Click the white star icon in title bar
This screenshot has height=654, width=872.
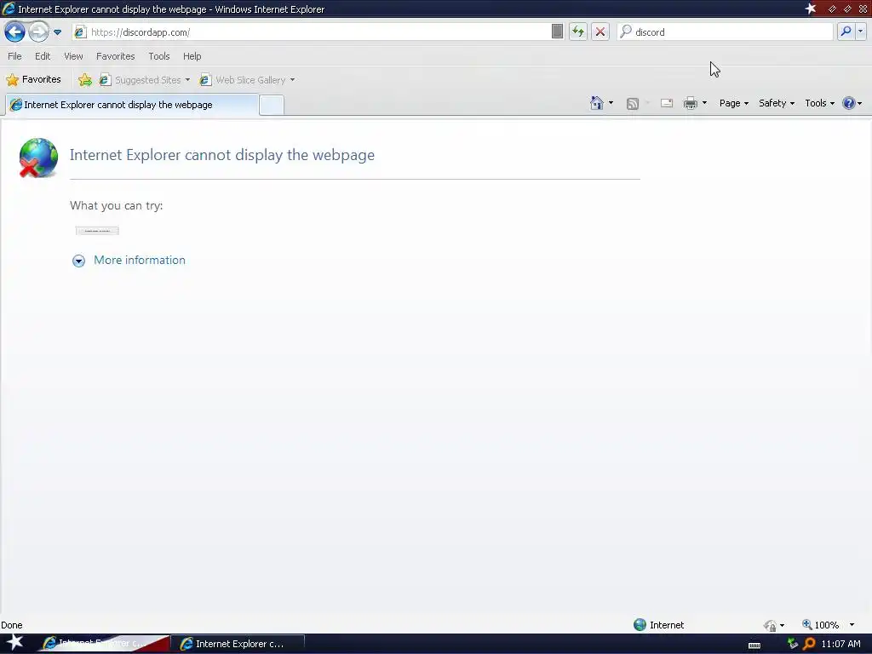pyautogui.click(x=811, y=9)
